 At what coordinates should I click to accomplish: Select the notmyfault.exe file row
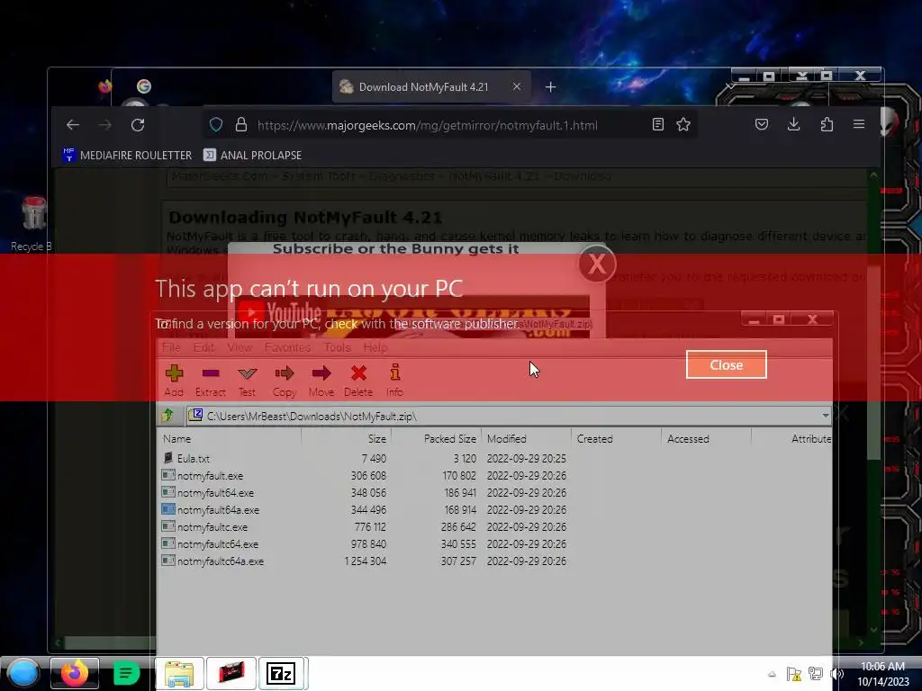pos(364,475)
